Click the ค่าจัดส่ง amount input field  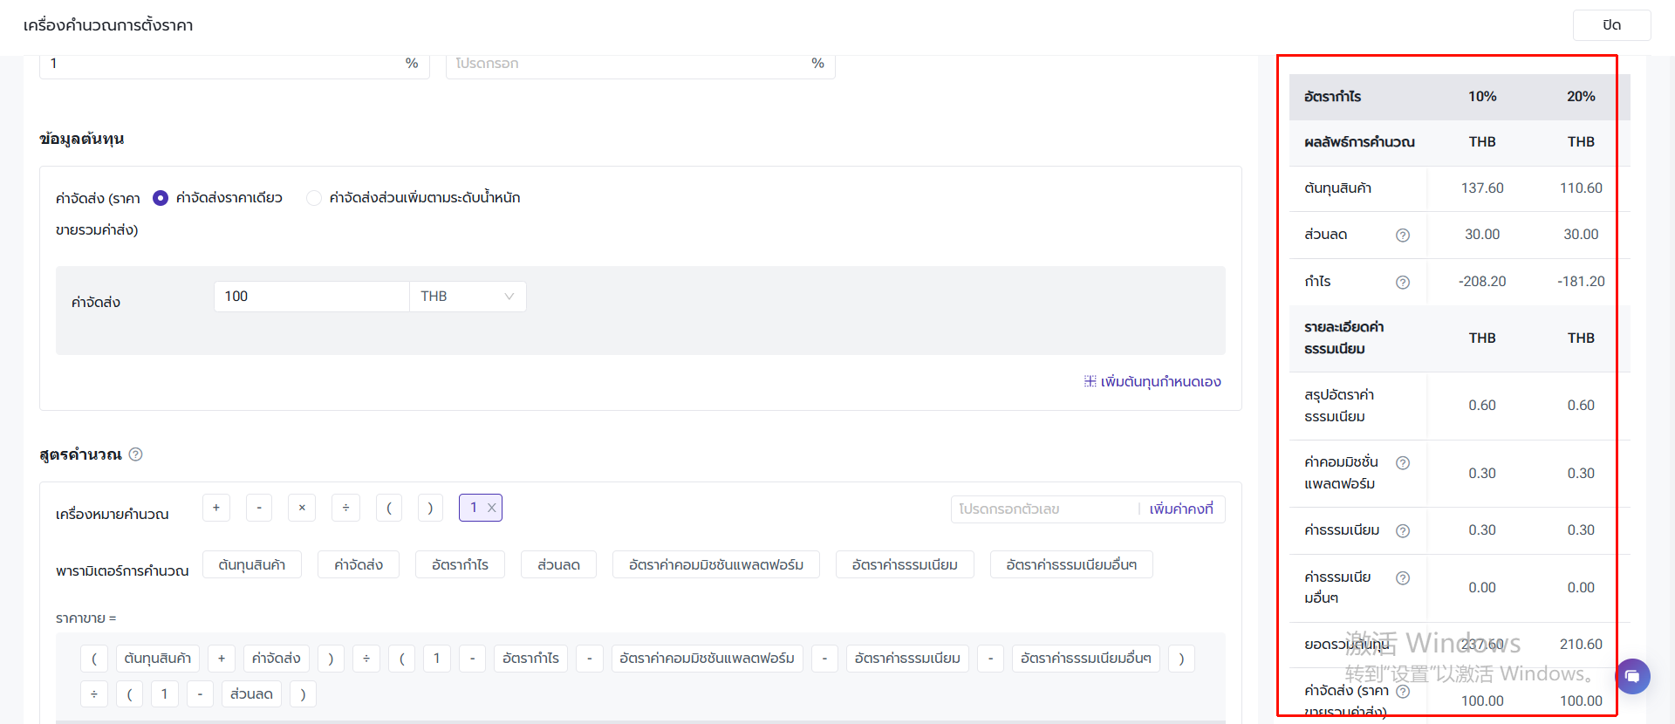click(311, 297)
